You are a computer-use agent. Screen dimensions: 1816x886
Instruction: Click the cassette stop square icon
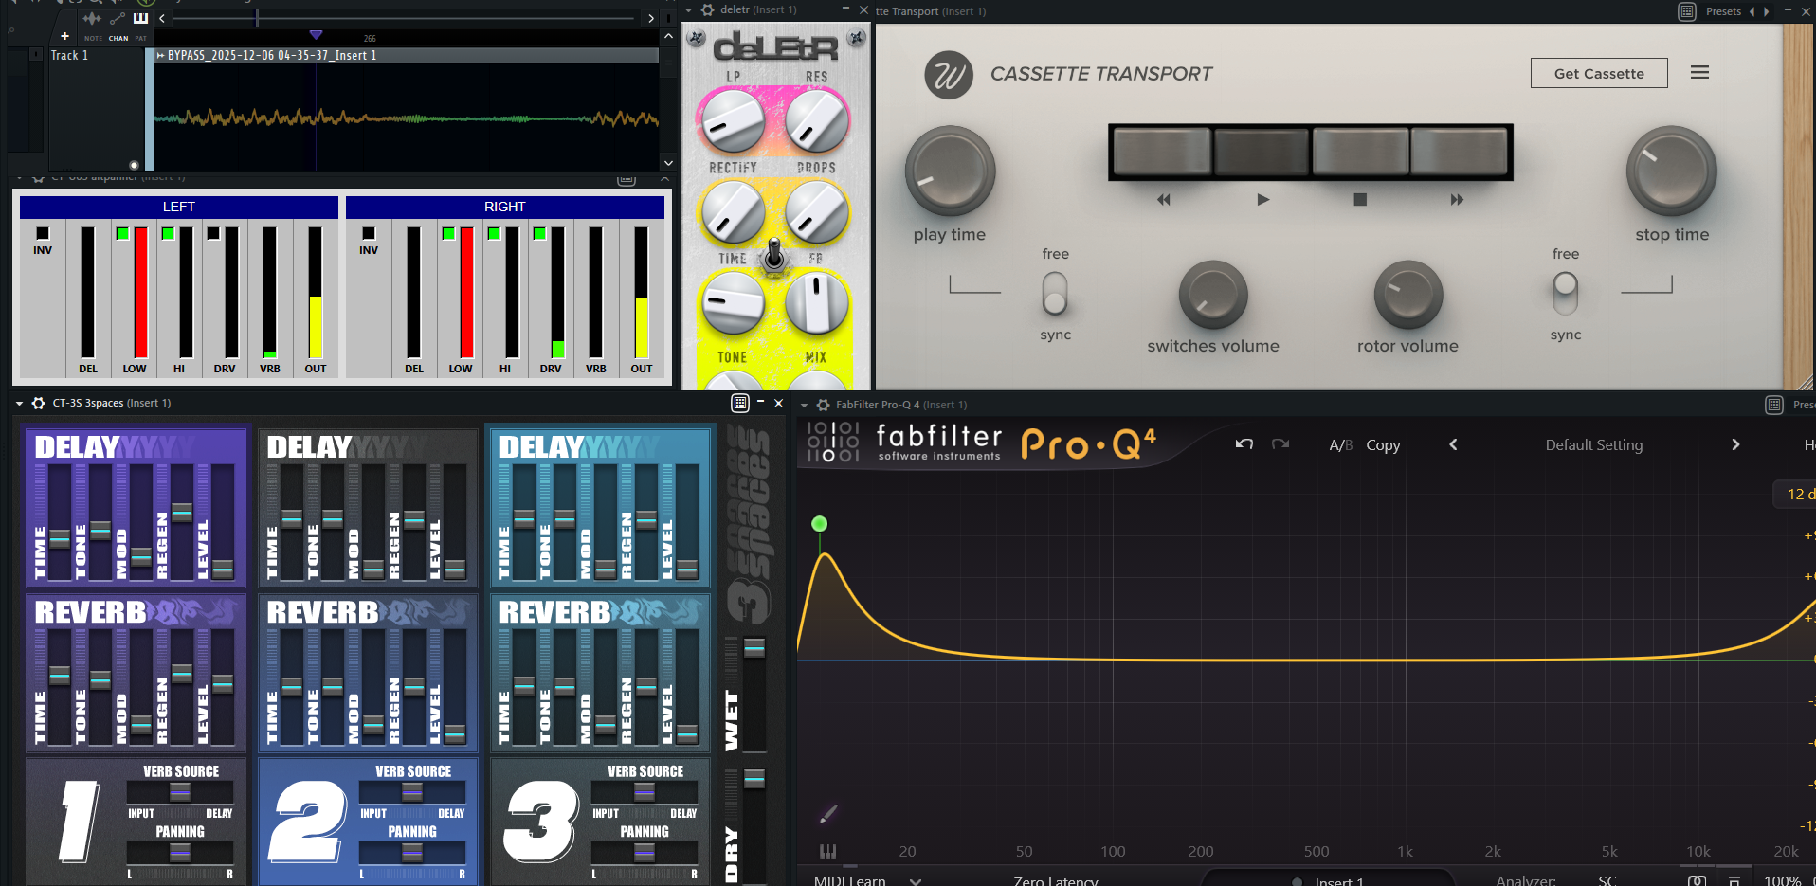click(1360, 200)
